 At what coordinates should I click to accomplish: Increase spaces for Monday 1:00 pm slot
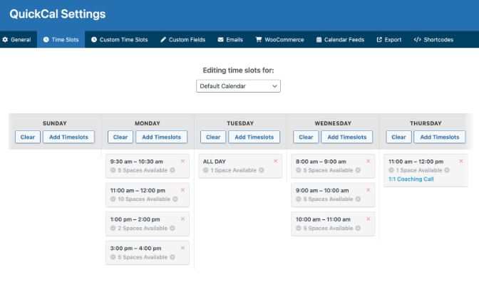[172, 228]
